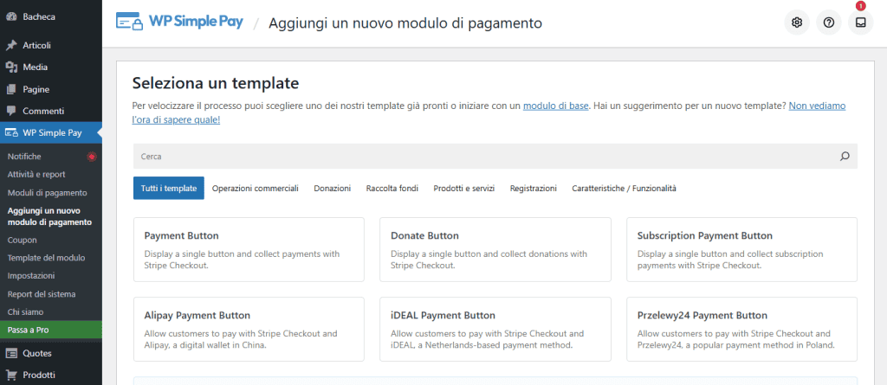Select the Tutti i template tab
This screenshot has height=385, width=887.
169,189
